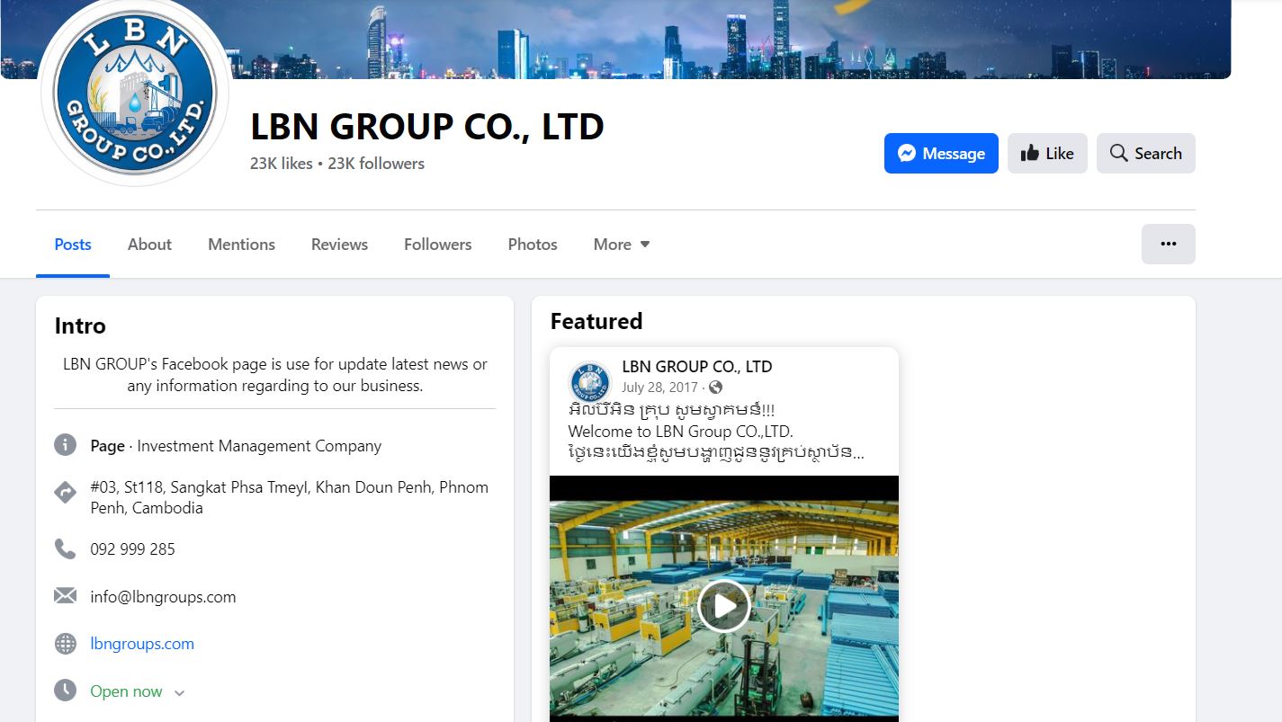Click the thumbs-up icon in Like button
Screen dimensions: 1282x722
(1029, 154)
